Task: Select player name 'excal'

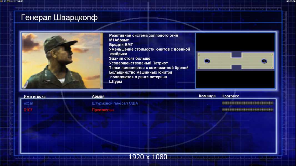Action: (x=28, y=103)
